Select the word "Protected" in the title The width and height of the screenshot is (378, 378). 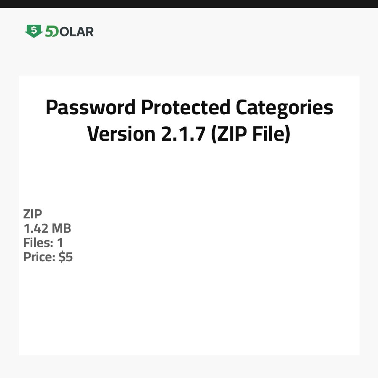pyautogui.click(x=185, y=108)
